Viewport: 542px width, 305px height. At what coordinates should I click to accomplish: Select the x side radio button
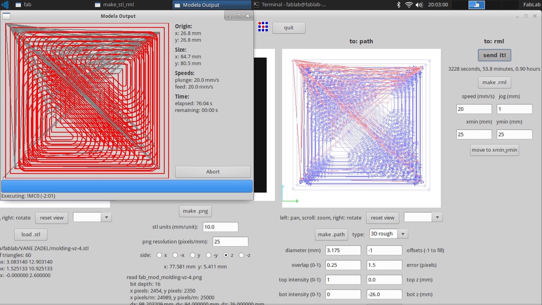tap(159, 255)
